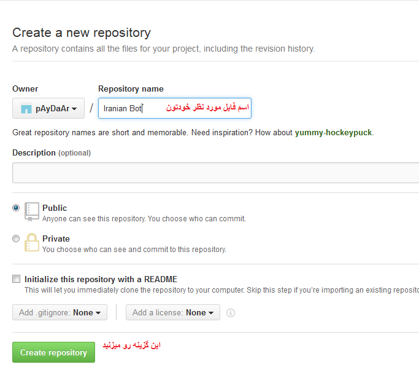This screenshot has width=419, height=367.
Task: Use the yummy-hockeypuck name suggestion
Action: [x=333, y=132]
